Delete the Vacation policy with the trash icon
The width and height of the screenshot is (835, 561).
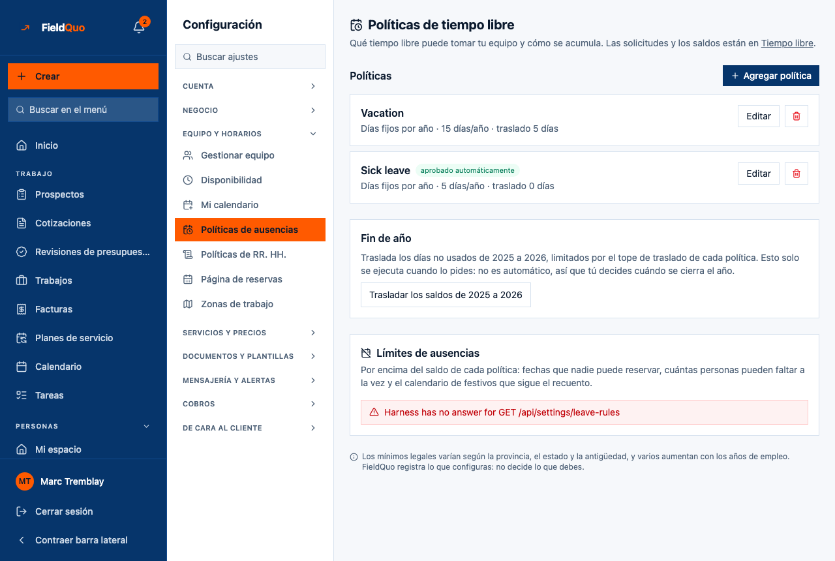click(796, 116)
